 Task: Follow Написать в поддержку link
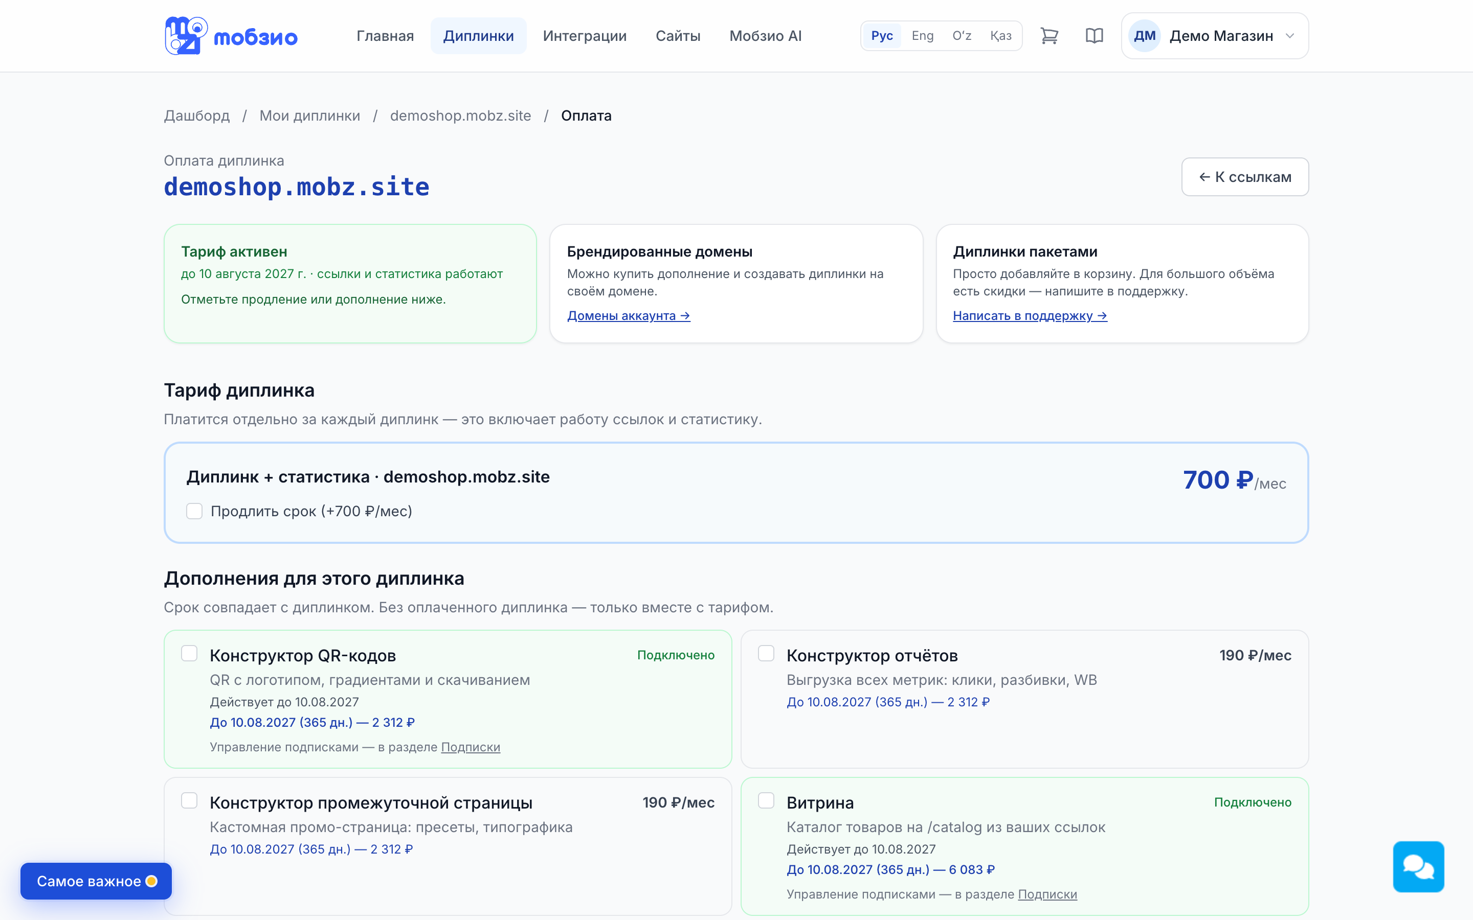pyautogui.click(x=1030, y=316)
